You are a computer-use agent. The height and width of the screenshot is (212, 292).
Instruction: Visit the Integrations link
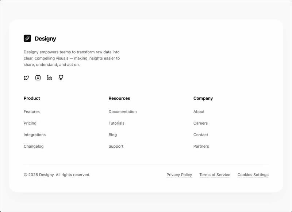click(35, 135)
